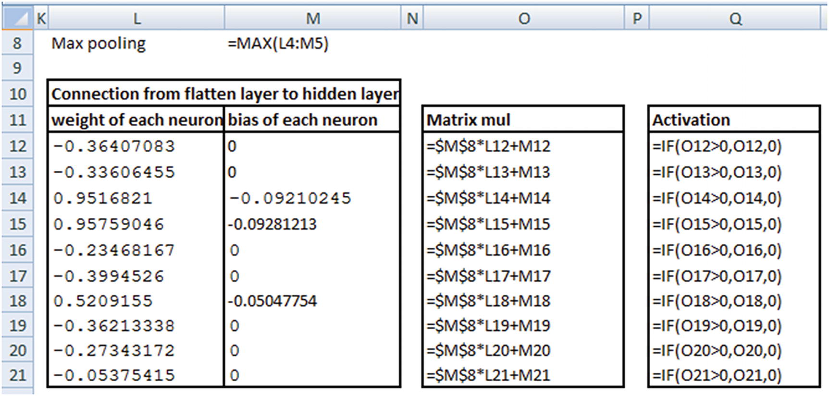Select formula cell =$M$8*L17+M17
The image size is (829, 396).
coord(523,276)
